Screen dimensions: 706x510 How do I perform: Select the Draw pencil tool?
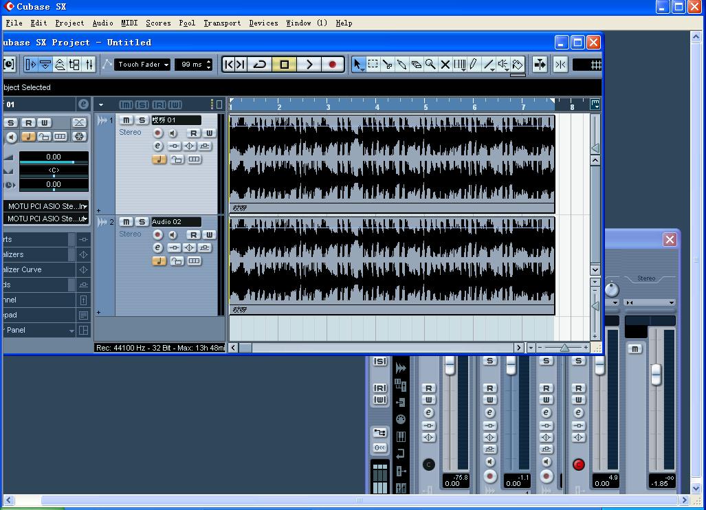click(x=474, y=65)
